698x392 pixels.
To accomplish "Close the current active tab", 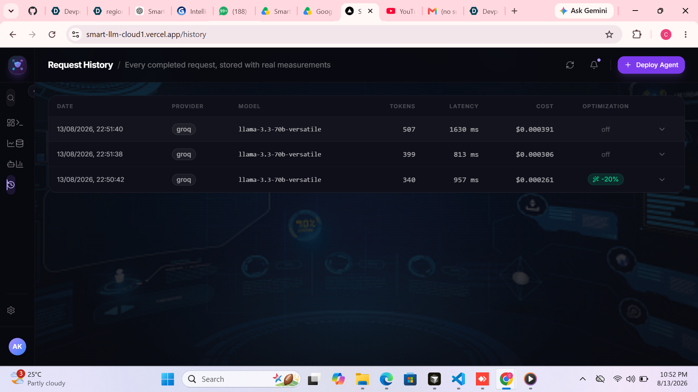I will 370,11.
